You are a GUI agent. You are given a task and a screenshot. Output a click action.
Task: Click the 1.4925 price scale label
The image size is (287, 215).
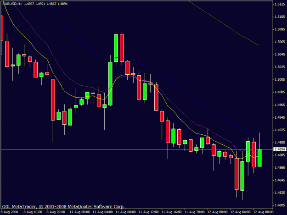coord(280,130)
